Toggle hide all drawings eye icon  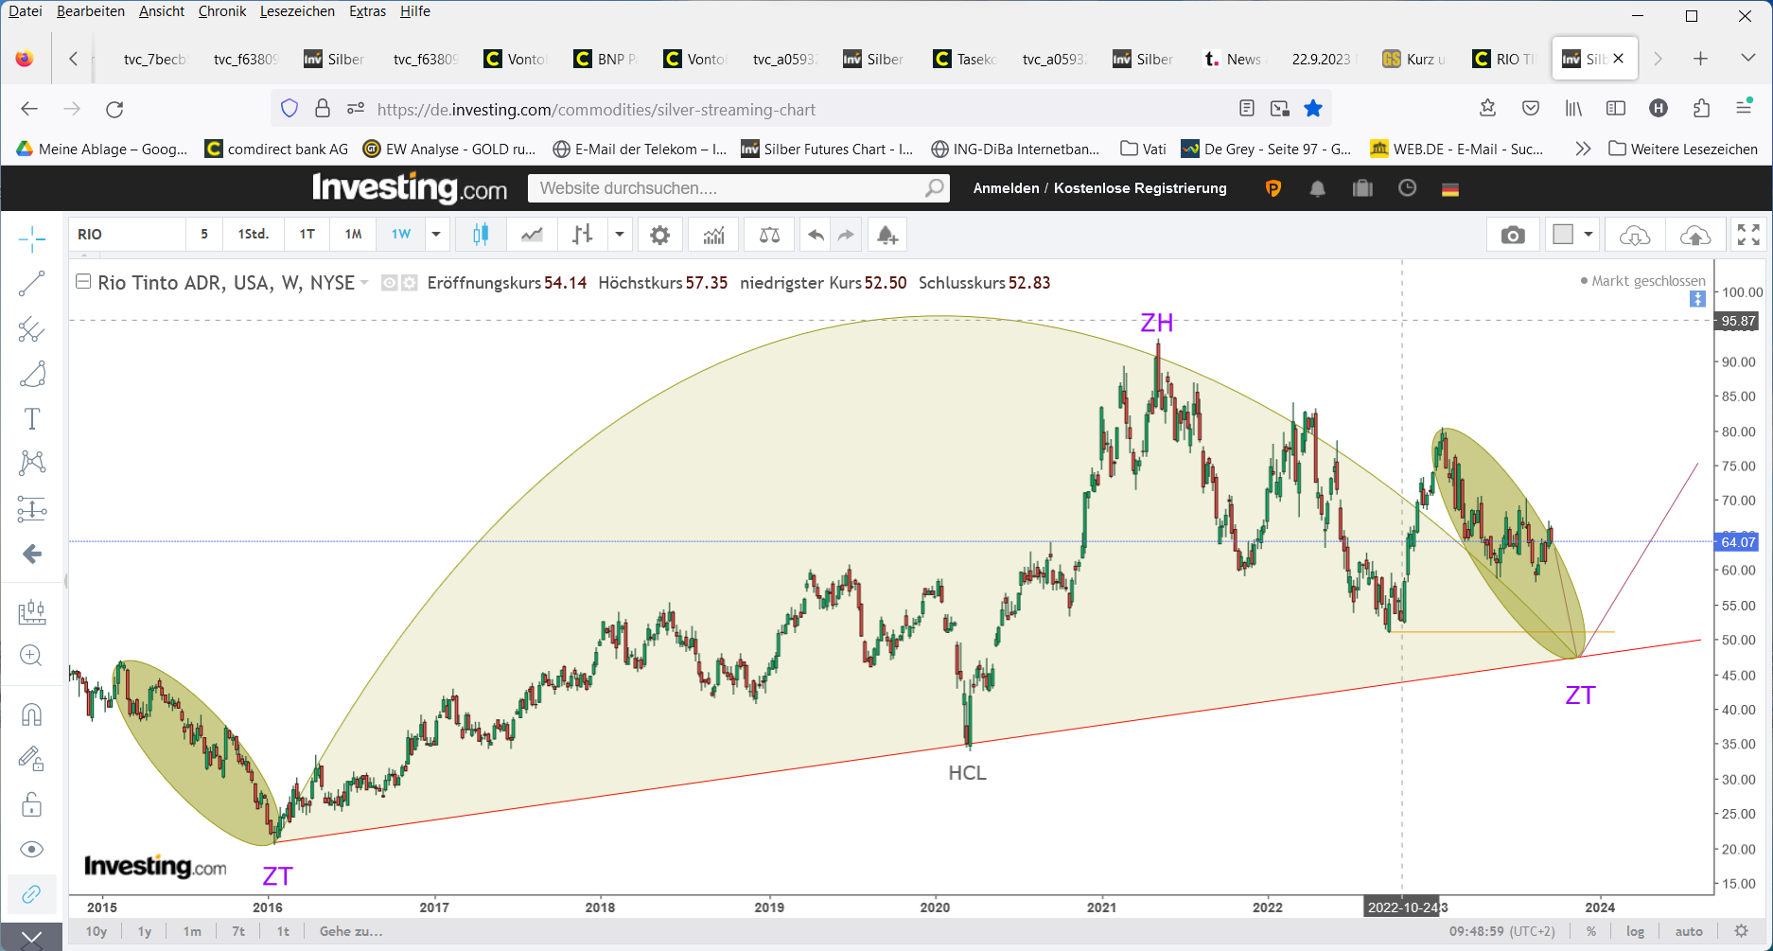coord(31,849)
